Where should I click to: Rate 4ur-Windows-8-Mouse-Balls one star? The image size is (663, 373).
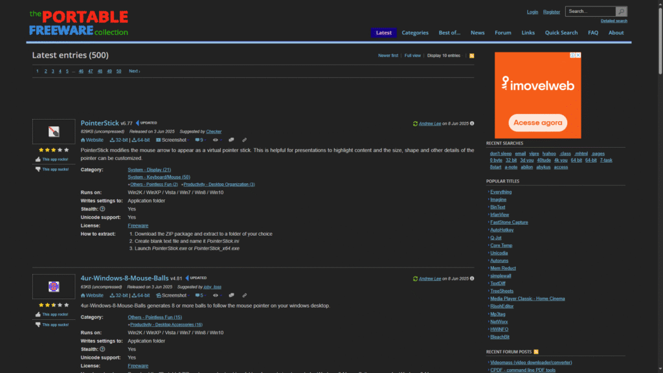click(41, 305)
